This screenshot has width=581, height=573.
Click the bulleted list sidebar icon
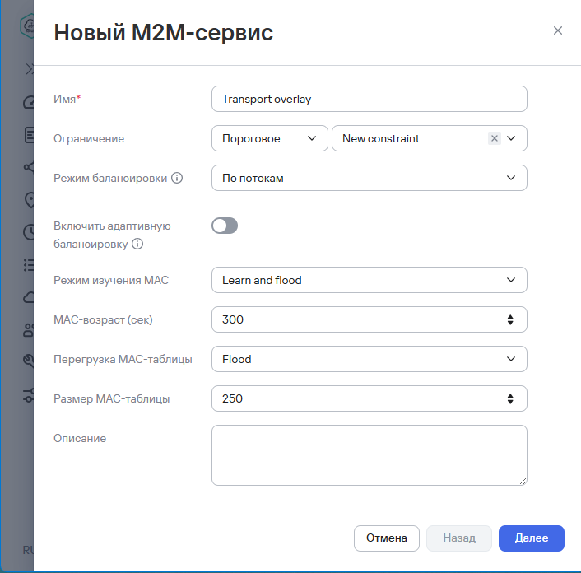click(29, 265)
